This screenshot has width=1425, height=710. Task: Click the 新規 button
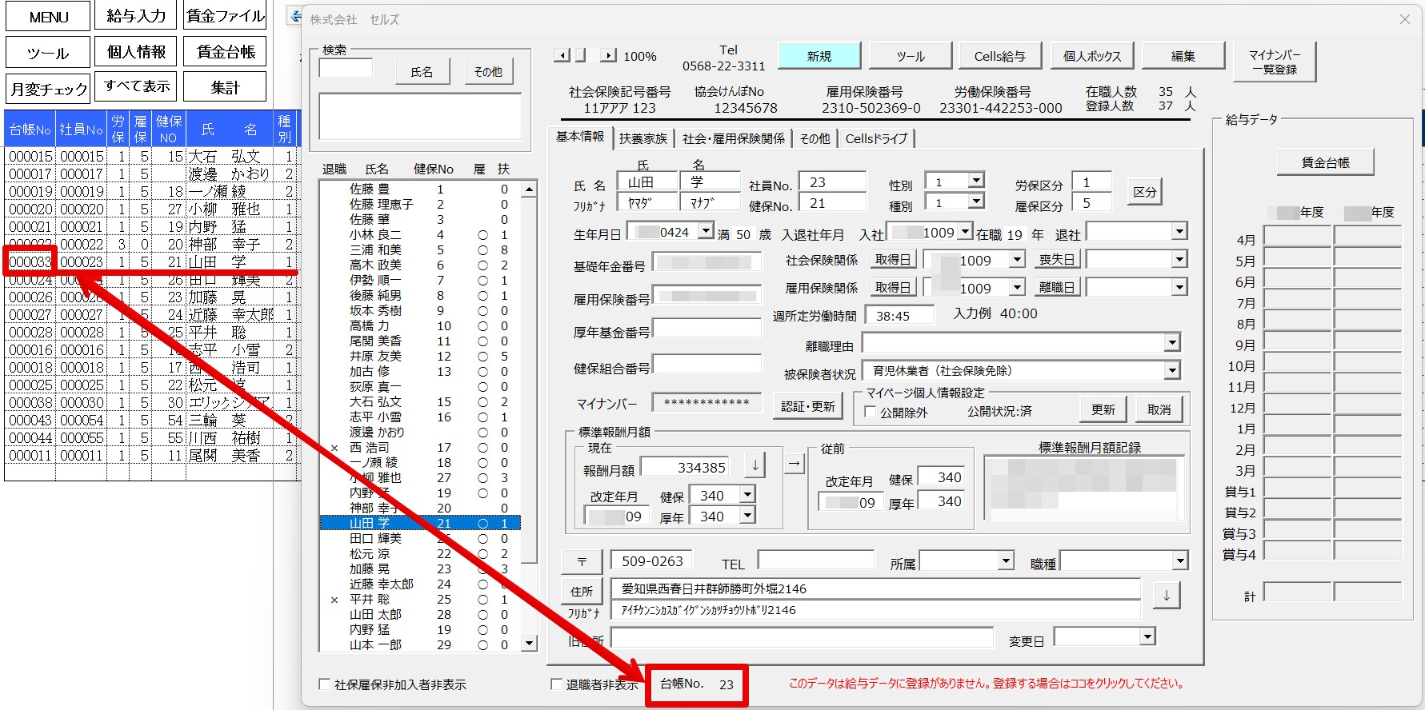coord(819,56)
